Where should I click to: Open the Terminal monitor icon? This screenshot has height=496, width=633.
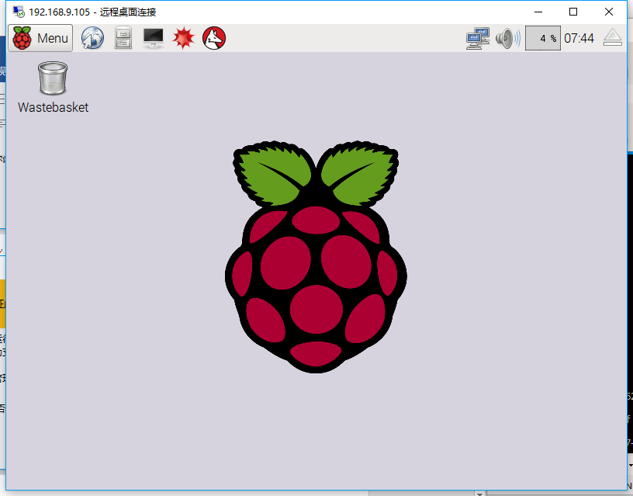pyautogui.click(x=154, y=38)
